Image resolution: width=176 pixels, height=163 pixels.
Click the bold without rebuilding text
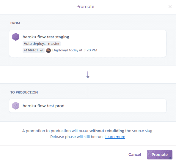pos(107,131)
